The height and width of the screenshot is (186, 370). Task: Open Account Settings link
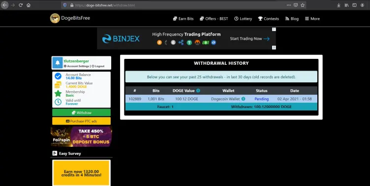click(76, 66)
